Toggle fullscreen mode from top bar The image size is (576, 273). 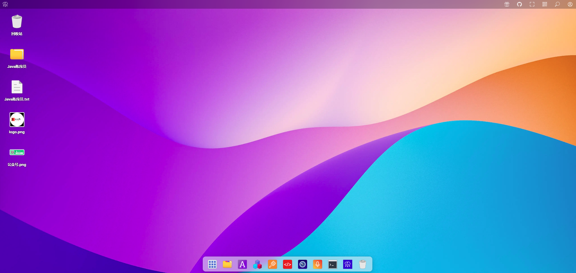click(x=532, y=4)
